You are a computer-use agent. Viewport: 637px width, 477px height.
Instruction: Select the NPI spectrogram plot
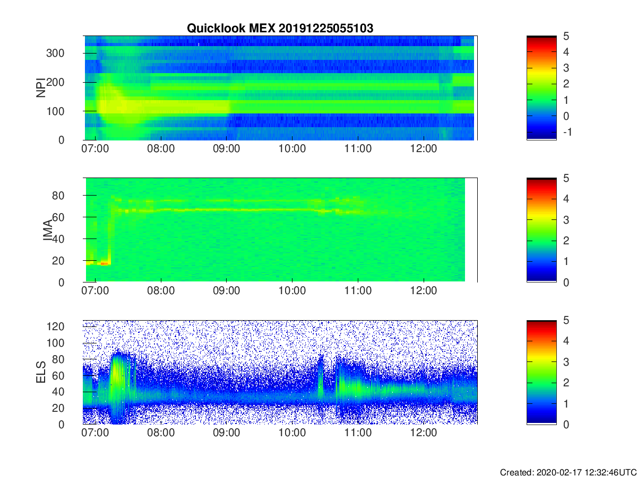[281, 88]
